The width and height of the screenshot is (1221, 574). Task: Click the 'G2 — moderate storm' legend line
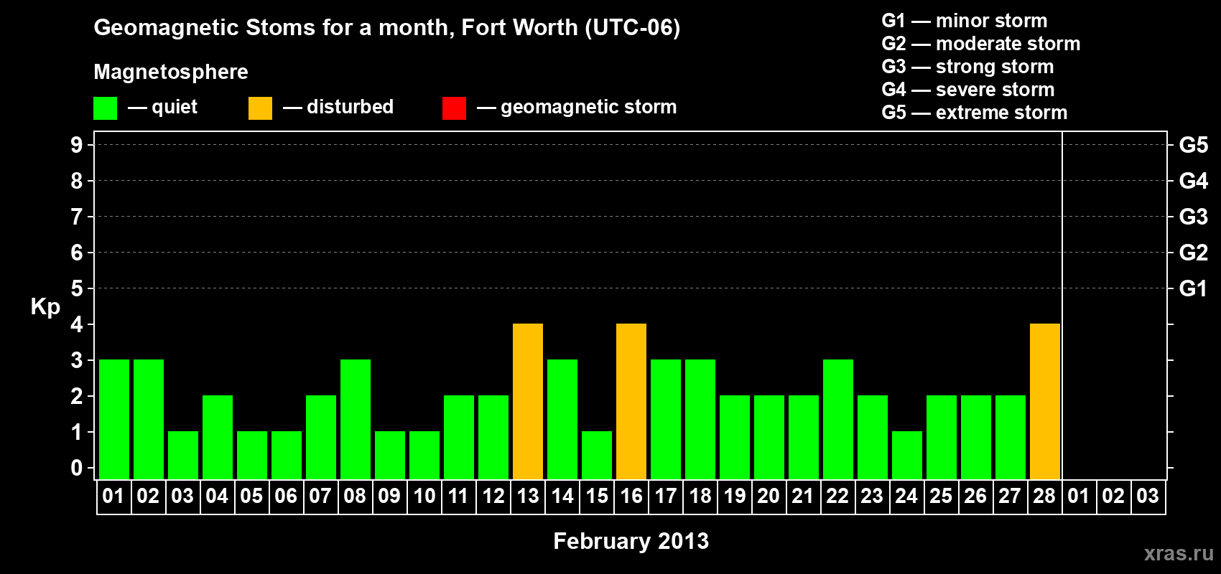pyautogui.click(x=981, y=44)
